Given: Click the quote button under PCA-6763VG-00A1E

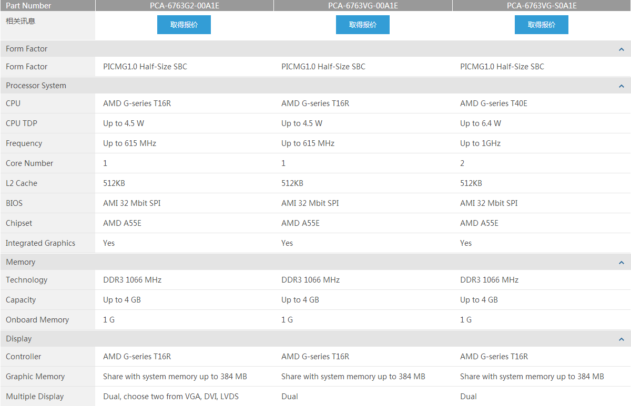Looking at the screenshot, I should pos(363,25).
